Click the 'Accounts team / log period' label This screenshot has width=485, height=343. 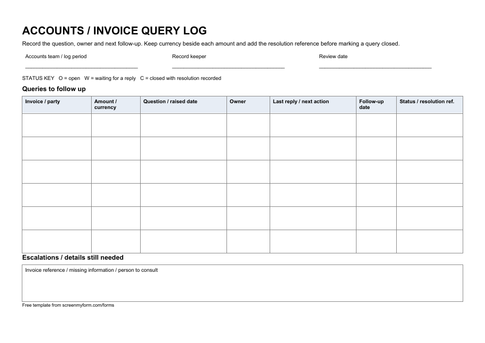click(x=56, y=56)
